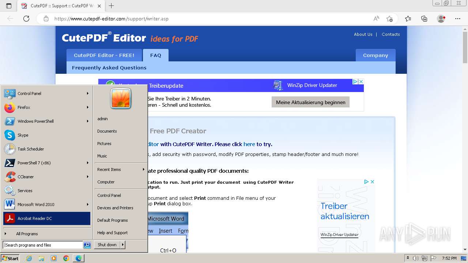The height and width of the screenshot is (263, 468).
Task: Expand Firefox jump list arrow
Action: [88, 107]
